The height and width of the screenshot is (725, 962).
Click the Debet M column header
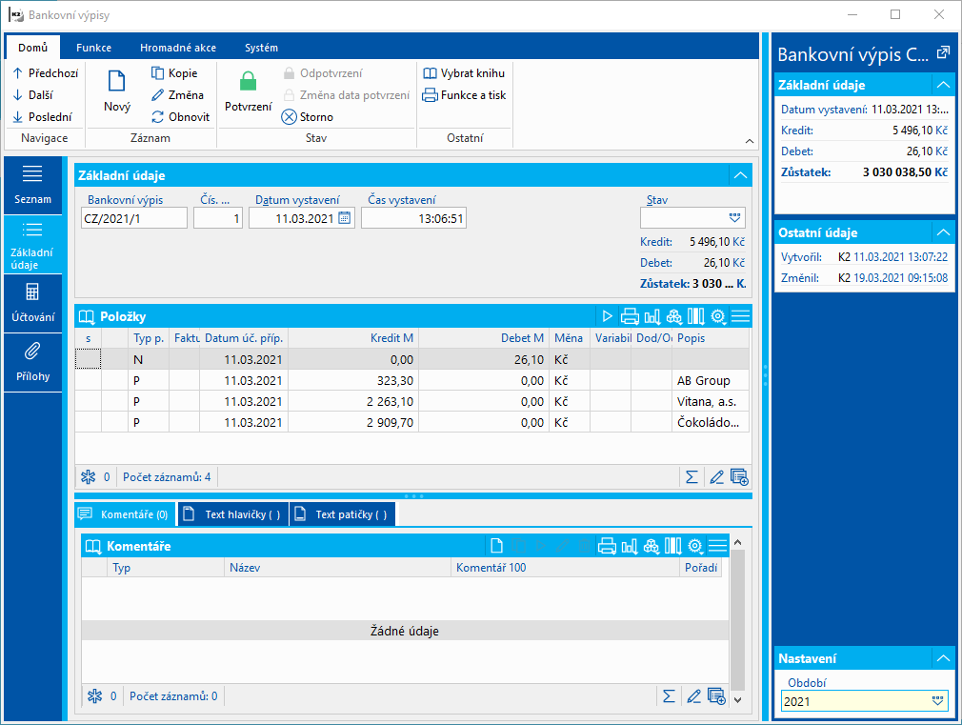[x=484, y=337]
